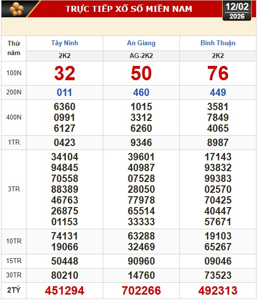258x300 pixels.
Task: Click the Trực Tiếp Xổ Số Miền Nam title
Action: click(129, 9)
